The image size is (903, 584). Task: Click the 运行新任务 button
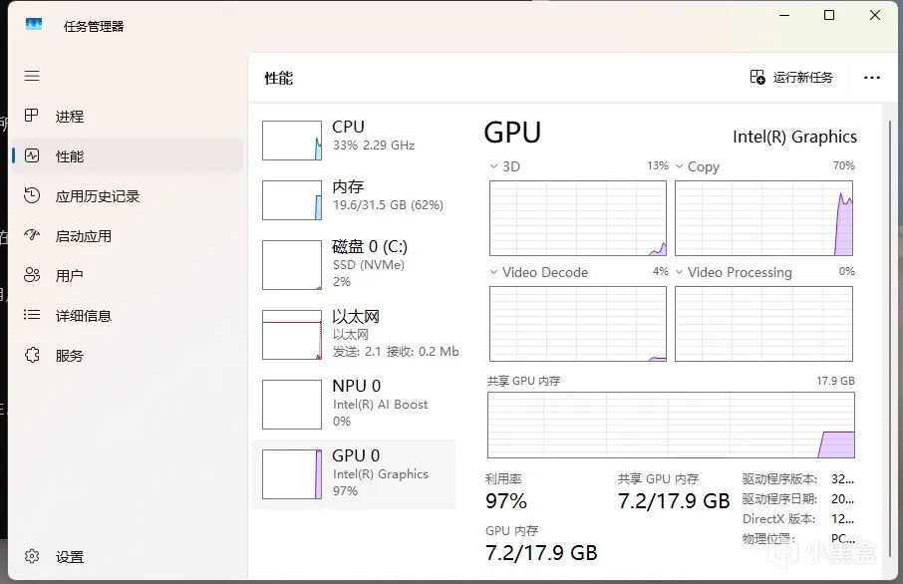point(791,78)
